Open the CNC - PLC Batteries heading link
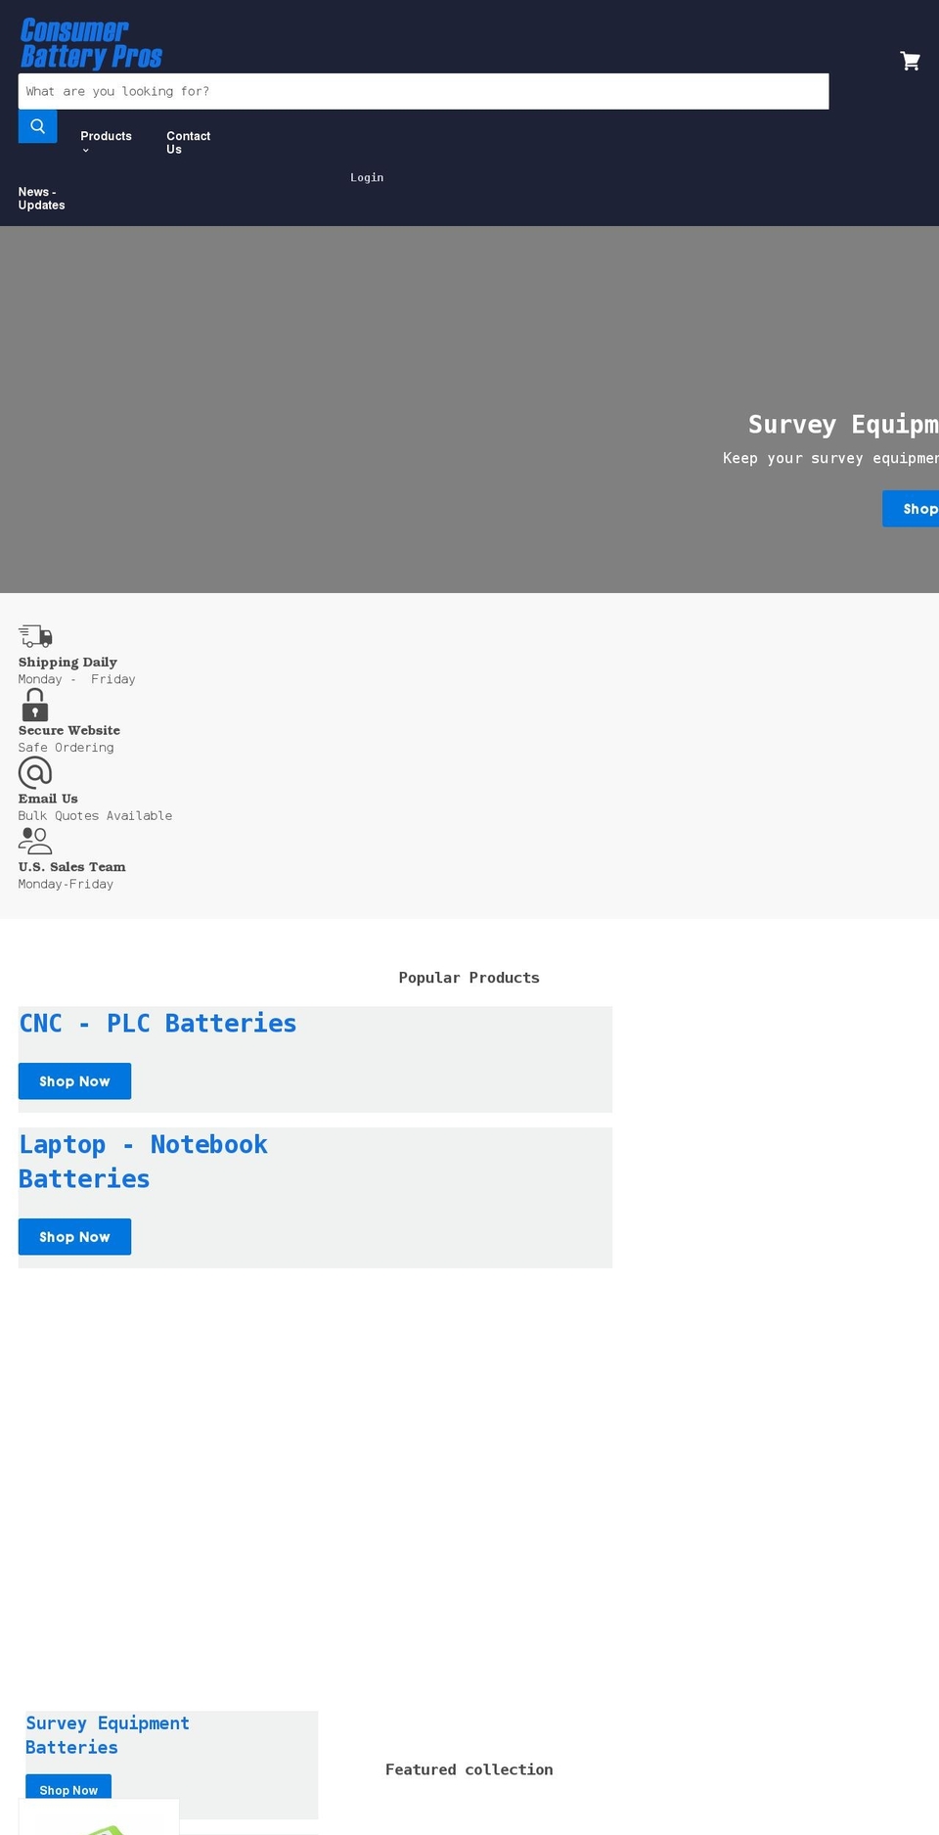The image size is (939, 1835). 157,1024
